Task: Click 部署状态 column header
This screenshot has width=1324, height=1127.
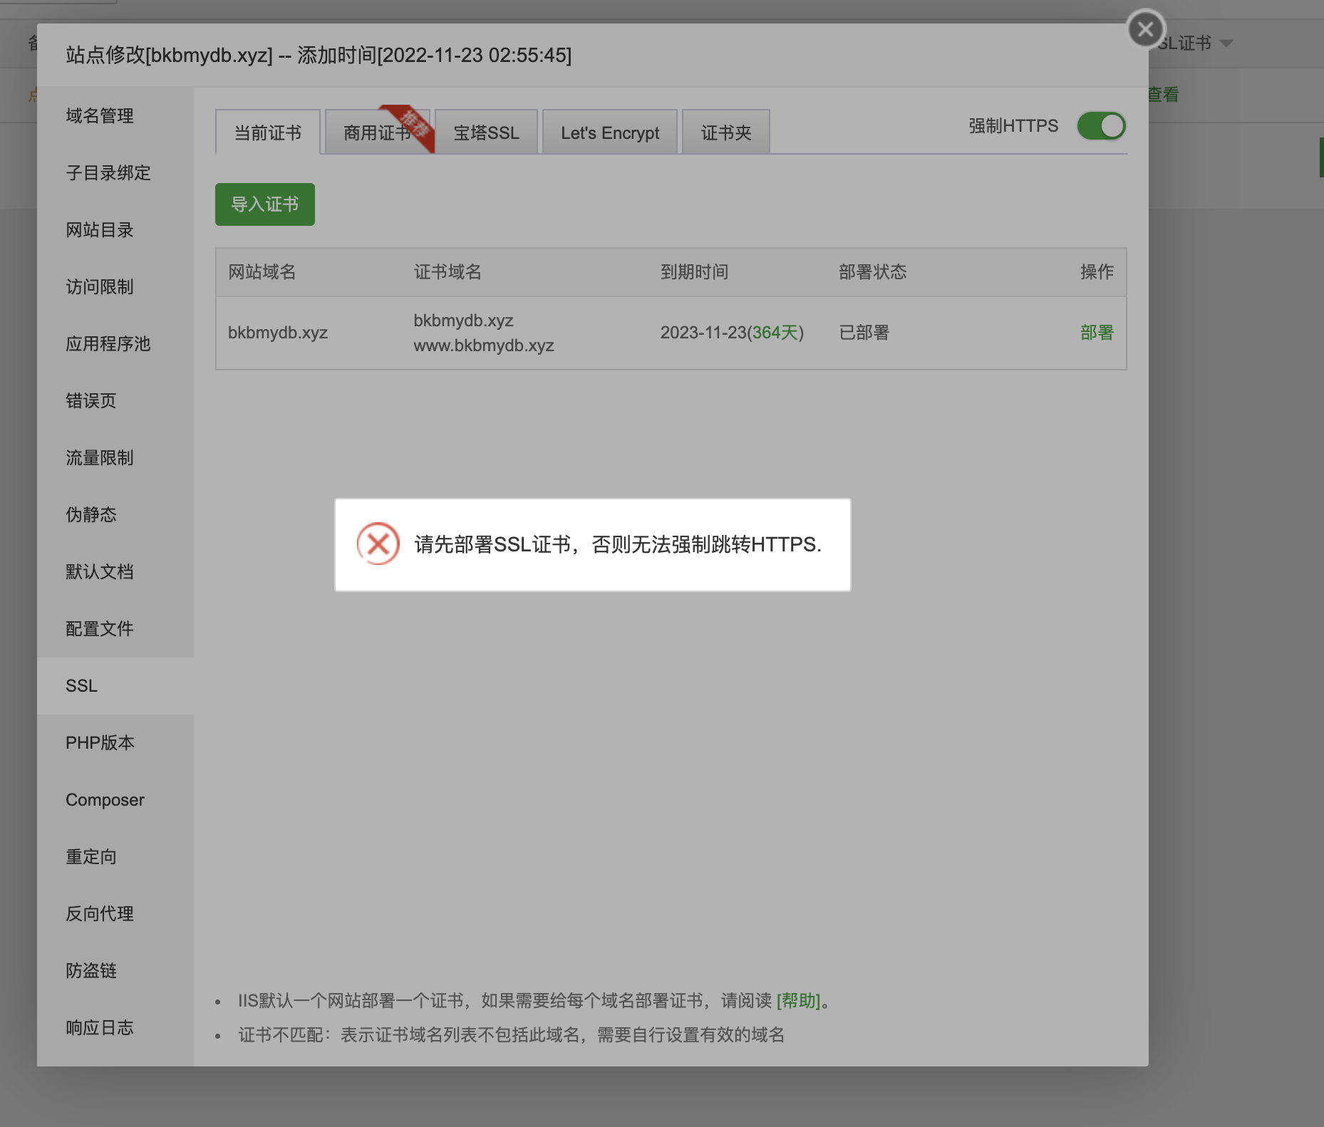Action: coord(872,272)
